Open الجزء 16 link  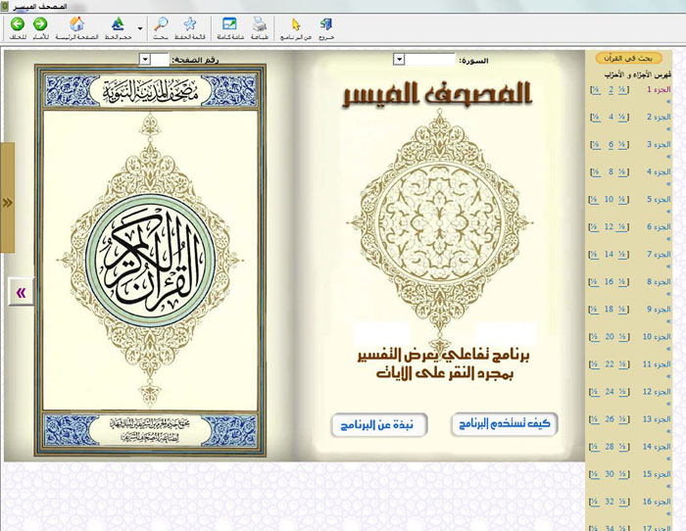click(658, 502)
